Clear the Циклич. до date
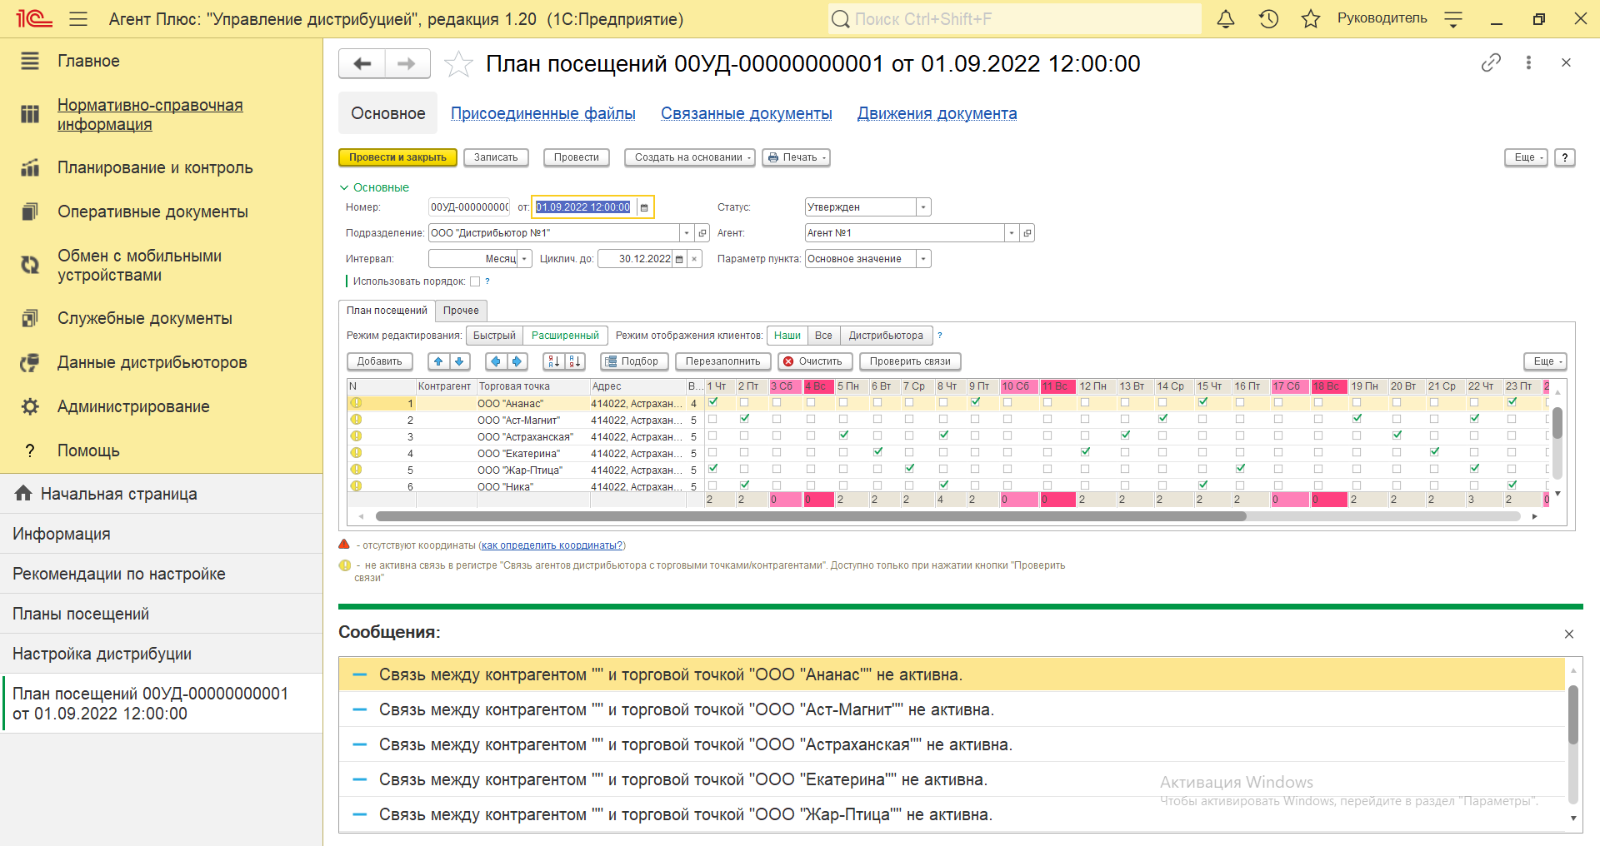This screenshot has width=1600, height=846. (x=694, y=259)
